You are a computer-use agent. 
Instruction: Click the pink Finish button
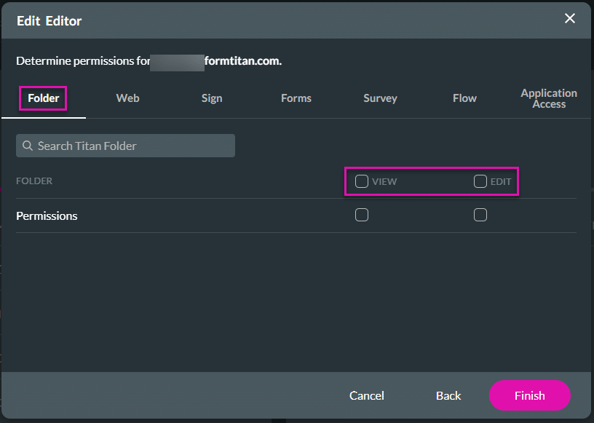pos(529,395)
